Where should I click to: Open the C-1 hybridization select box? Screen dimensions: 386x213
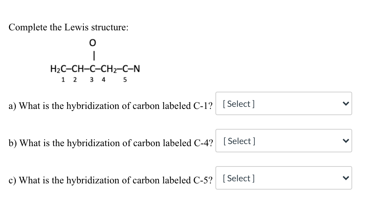[x=283, y=103]
